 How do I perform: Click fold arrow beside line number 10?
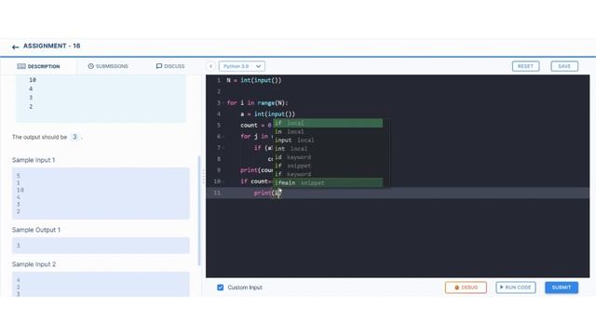pyautogui.click(x=223, y=181)
